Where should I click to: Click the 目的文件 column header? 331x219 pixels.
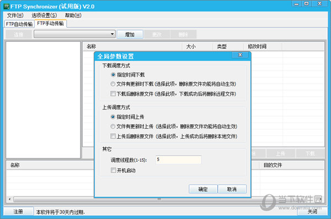[292, 165]
